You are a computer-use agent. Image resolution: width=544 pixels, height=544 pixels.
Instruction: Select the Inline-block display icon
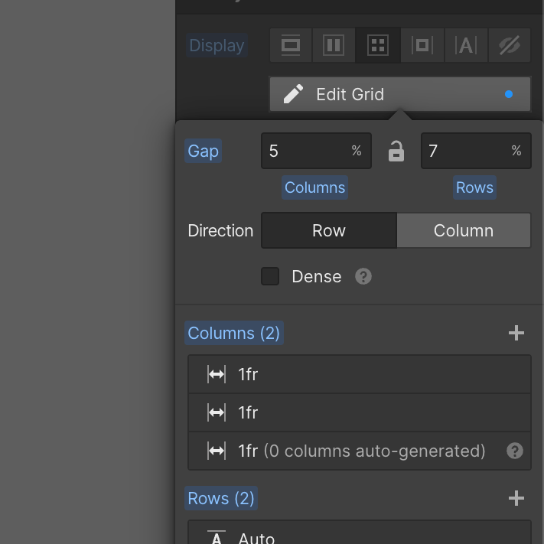pyautogui.click(x=422, y=45)
